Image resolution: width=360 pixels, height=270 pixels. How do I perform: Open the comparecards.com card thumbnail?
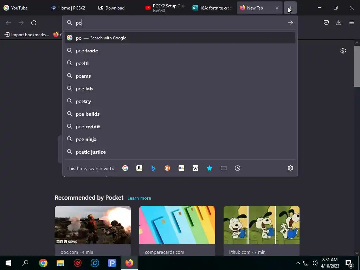[177, 225]
